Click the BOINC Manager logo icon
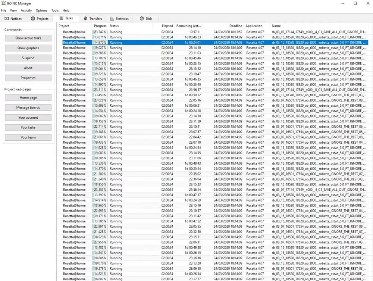Screen dimensions: 373x281 [3, 3]
